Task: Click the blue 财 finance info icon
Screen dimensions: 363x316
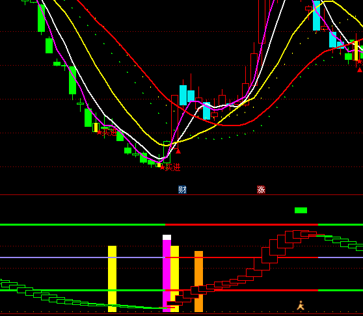Action: tap(182, 190)
